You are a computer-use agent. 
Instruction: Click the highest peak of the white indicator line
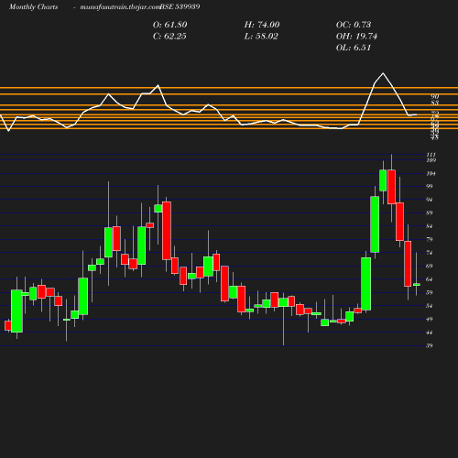(383, 73)
